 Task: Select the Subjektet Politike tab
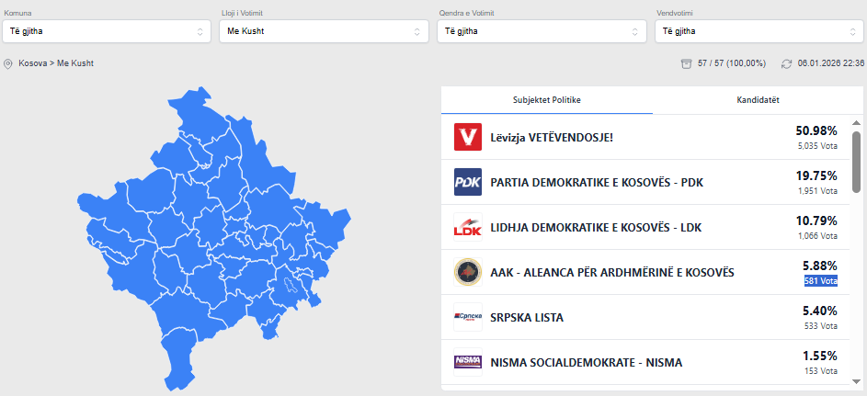(x=547, y=100)
